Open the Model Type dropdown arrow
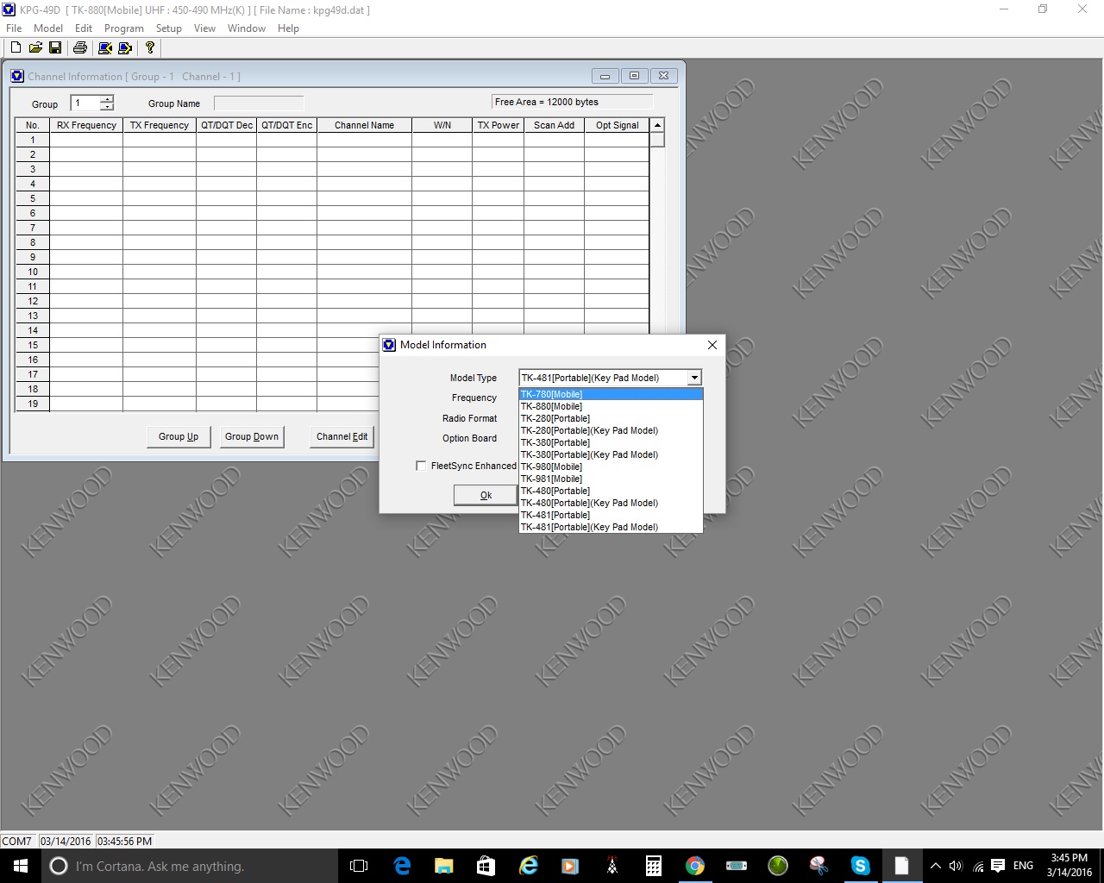This screenshot has height=883, width=1104. pyautogui.click(x=694, y=378)
